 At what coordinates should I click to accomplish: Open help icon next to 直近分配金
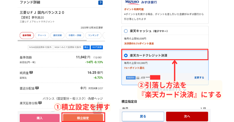[x=37, y=88]
